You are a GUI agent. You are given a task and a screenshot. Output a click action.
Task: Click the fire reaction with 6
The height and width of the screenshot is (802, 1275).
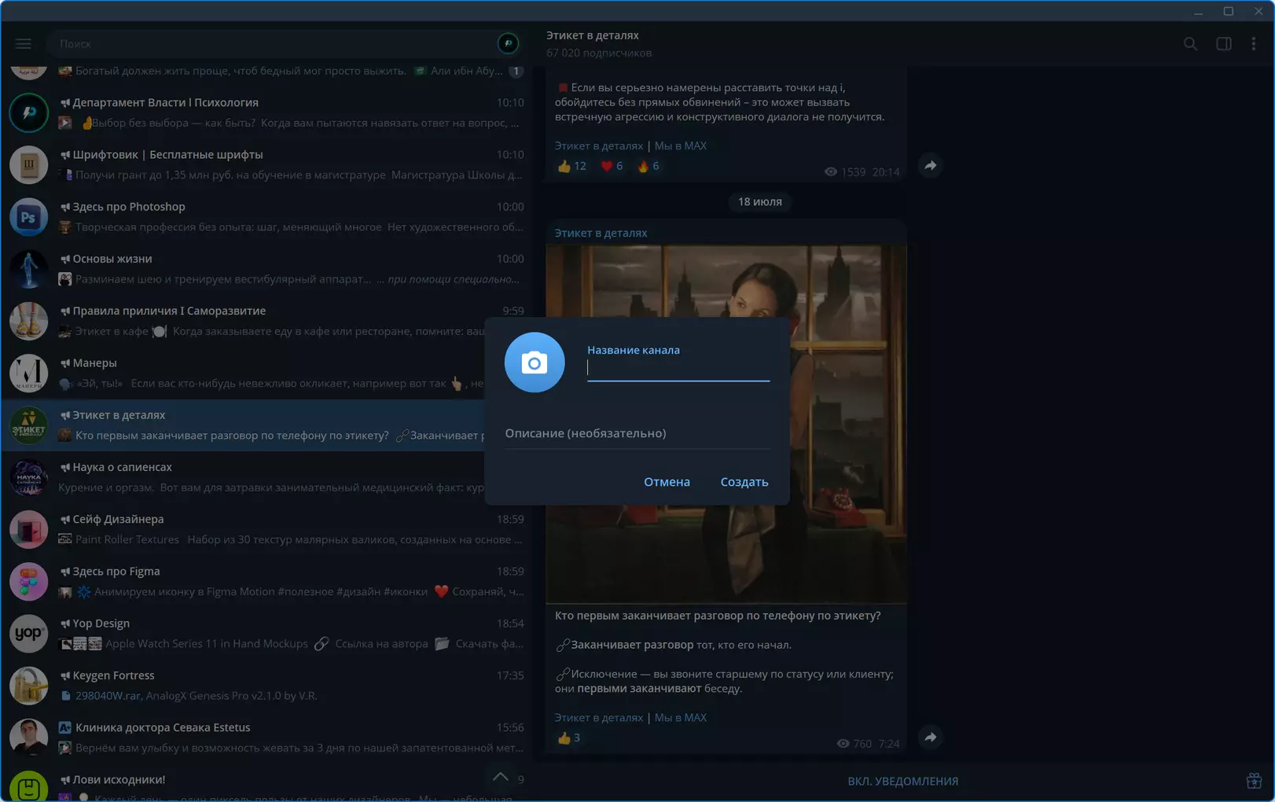tap(649, 166)
